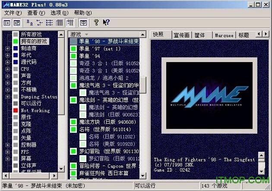Select the grouped view toolbar icon
The image size is (272, 191).
[x=70, y=23]
